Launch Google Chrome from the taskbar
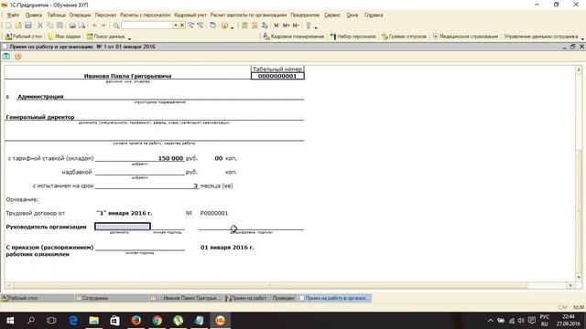This screenshot has height=329, width=586. (x=157, y=321)
